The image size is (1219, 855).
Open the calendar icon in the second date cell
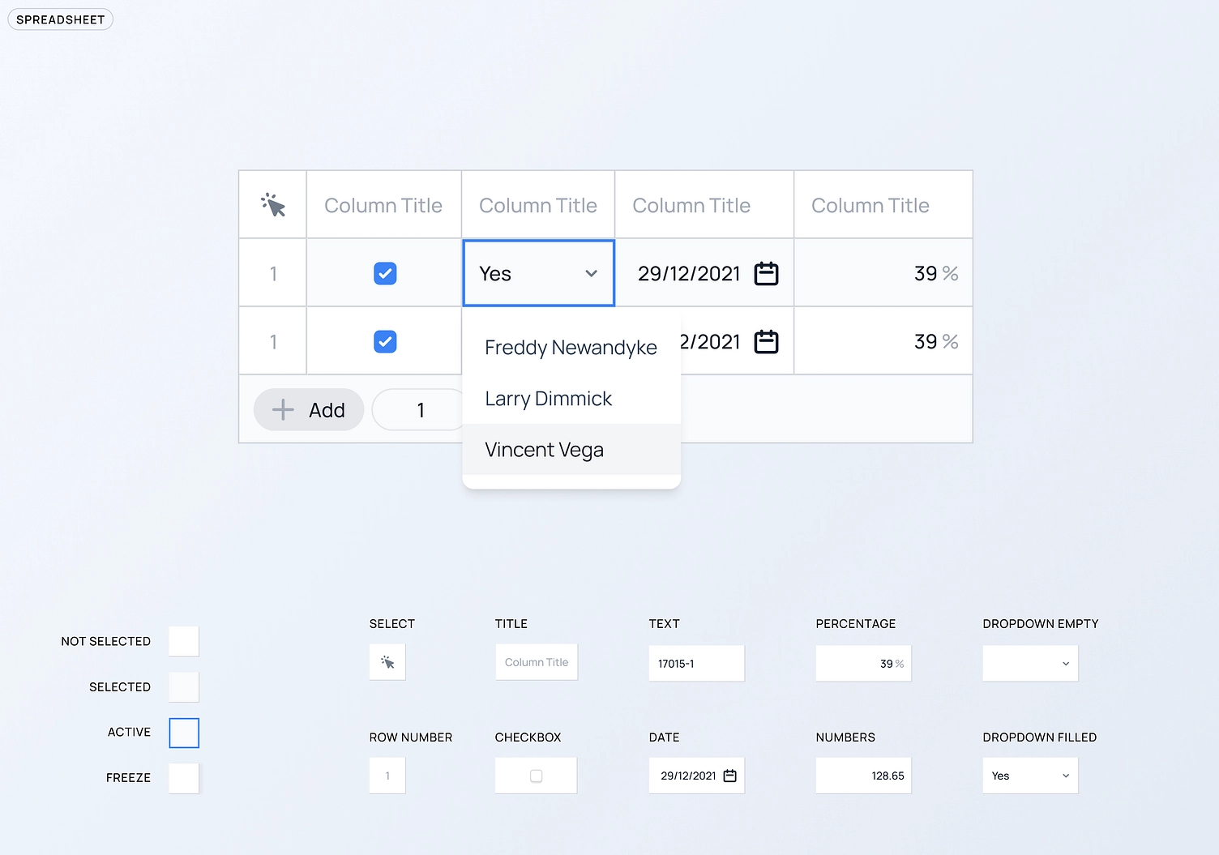pyautogui.click(x=765, y=341)
